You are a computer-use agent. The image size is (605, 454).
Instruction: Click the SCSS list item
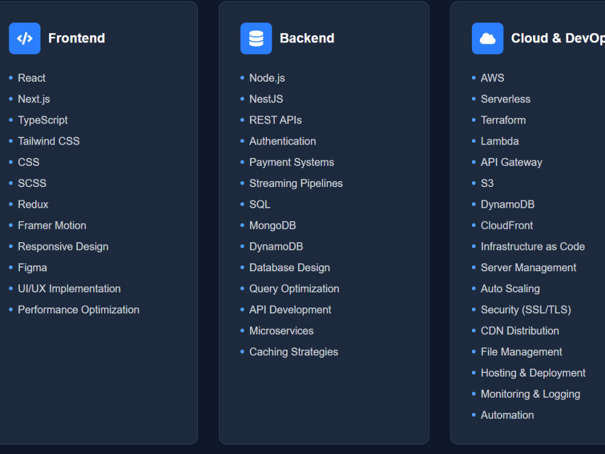point(32,183)
